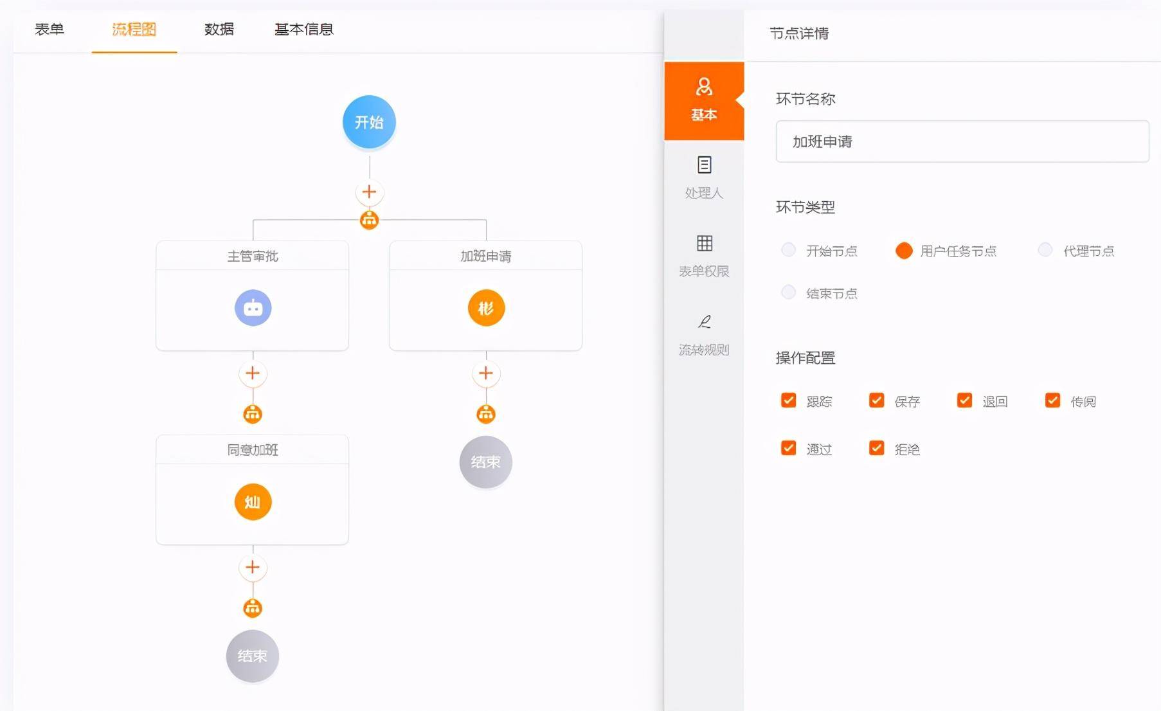Switch to 表单 tab
Image resolution: width=1161 pixels, height=711 pixels.
pyautogui.click(x=50, y=29)
